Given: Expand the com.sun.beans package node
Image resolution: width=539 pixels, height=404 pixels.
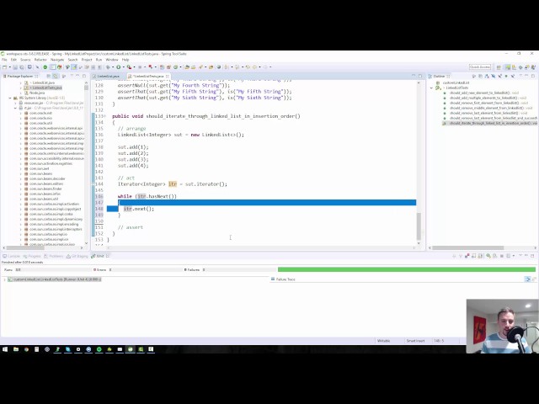Looking at the screenshot, I should point(20,174).
